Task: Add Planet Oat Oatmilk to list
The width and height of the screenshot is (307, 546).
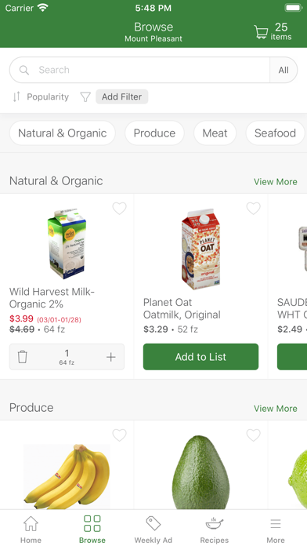Action: coord(200,357)
